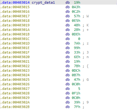This screenshot has height=109, width=117.
Task: Select byte value 0F1h
Action: (76, 93)
